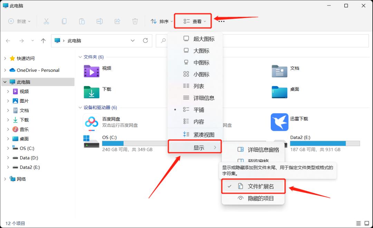Click the Share icon in the toolbar

click(117, 21)
